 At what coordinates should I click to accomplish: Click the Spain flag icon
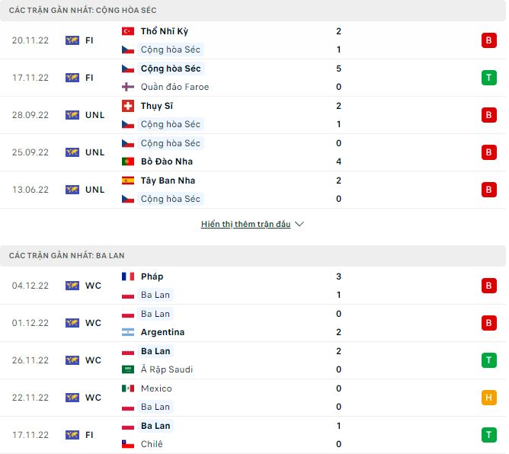pyautogui.click(x=128, y=181)
